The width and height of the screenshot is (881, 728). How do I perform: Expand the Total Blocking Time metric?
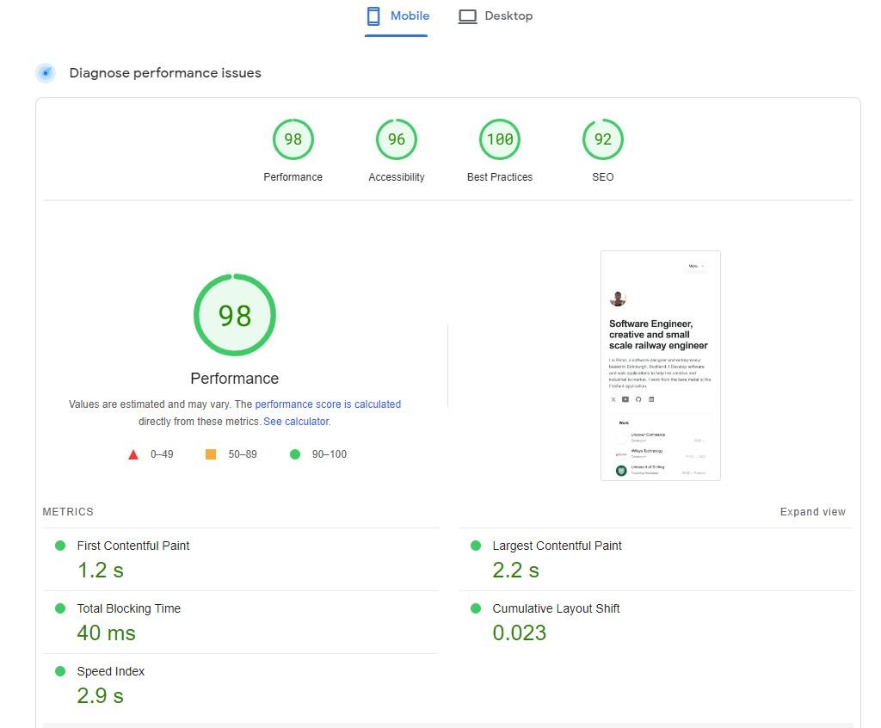(x=241, y=622)
